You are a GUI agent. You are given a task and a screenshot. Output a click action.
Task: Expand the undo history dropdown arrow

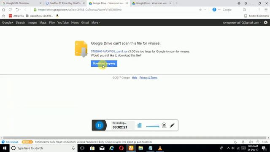tap(20, 10)
